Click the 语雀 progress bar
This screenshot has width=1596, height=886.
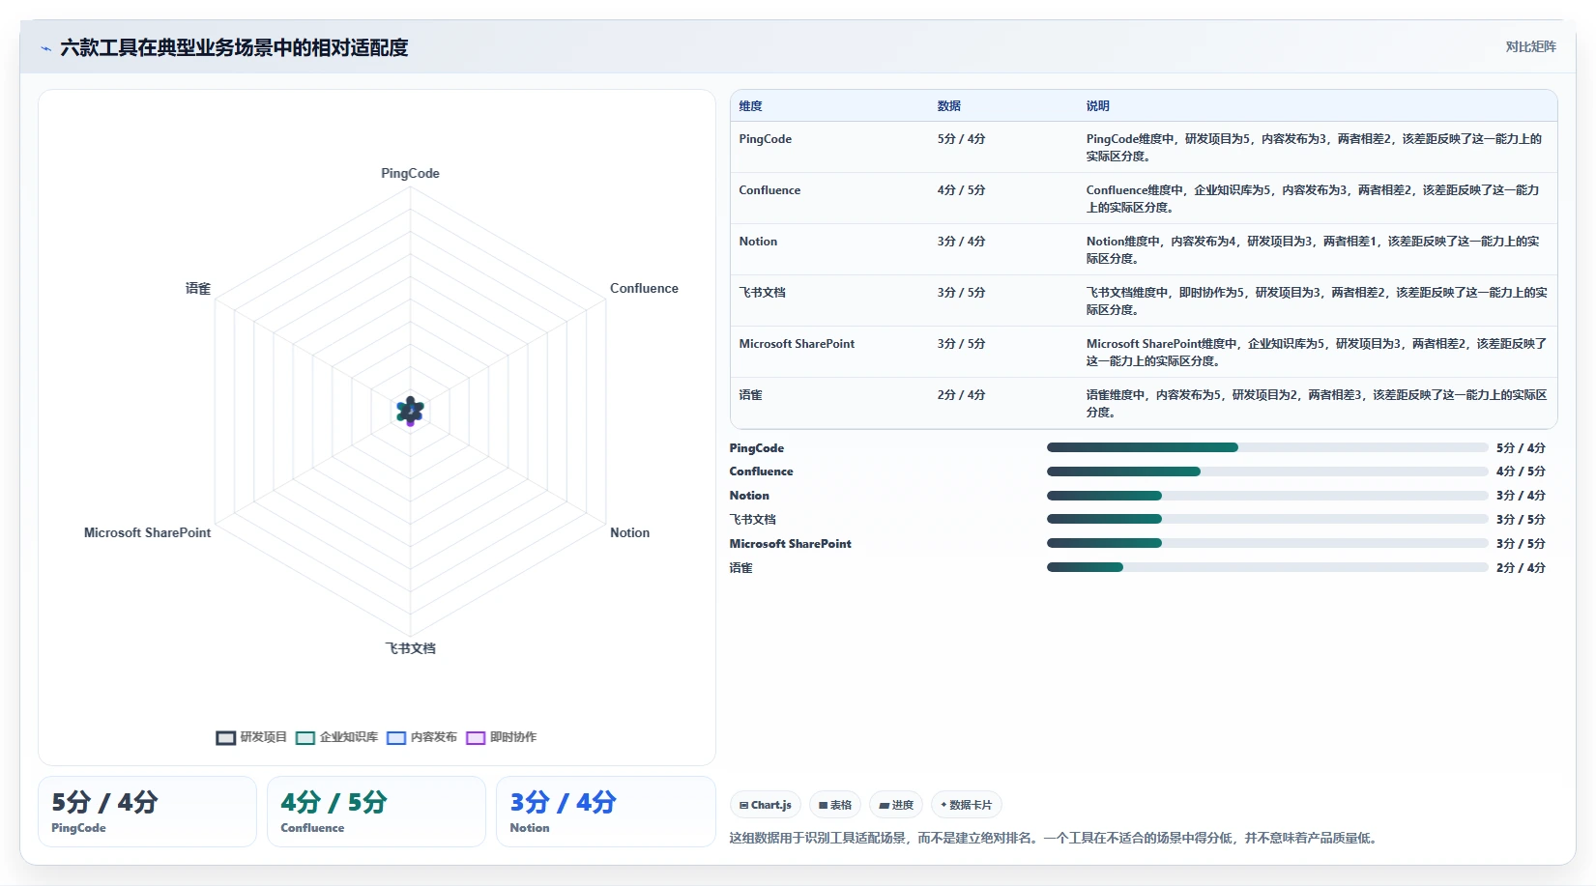coord(1267,567)
